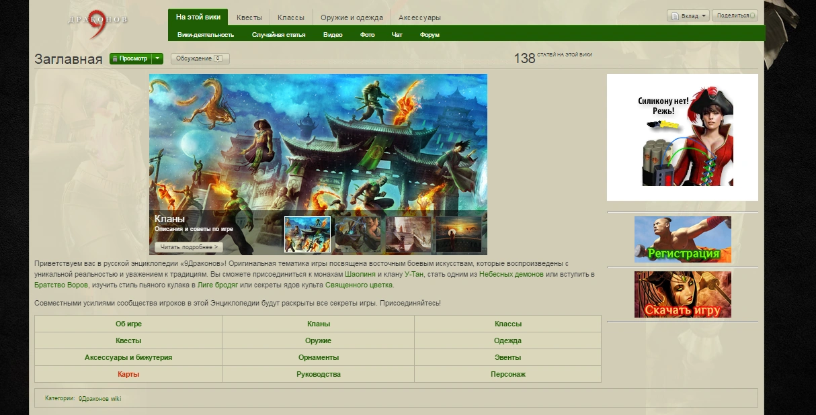Open Об игре in the table

pyautogui.click(x=128, y=324)
